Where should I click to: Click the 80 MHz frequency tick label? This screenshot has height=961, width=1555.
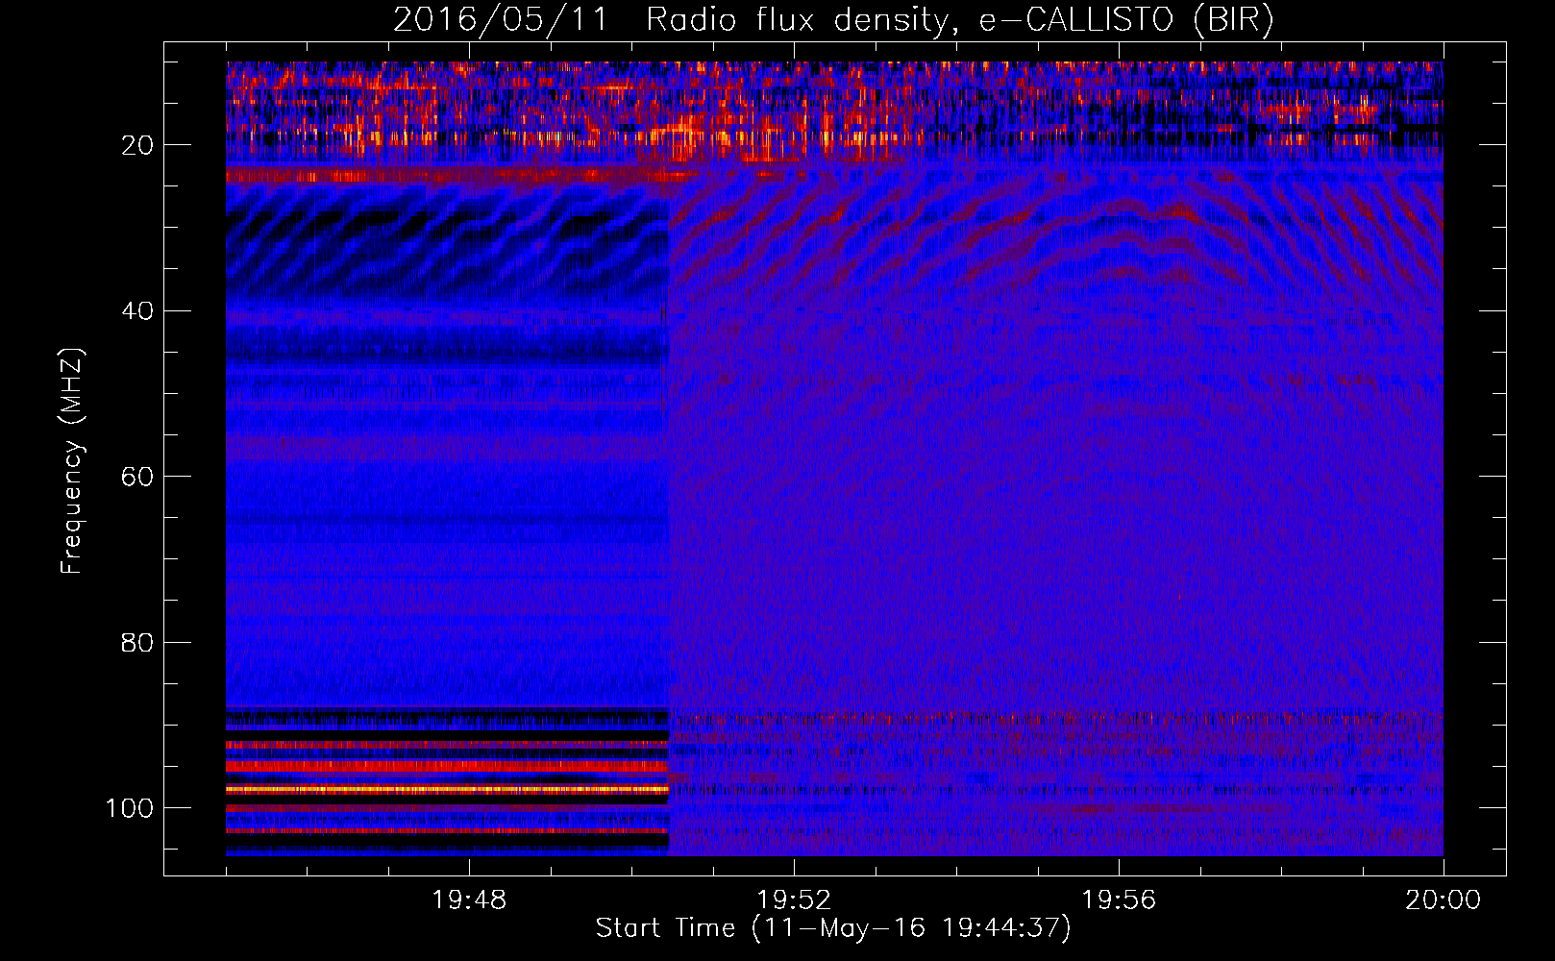[137, 642]
